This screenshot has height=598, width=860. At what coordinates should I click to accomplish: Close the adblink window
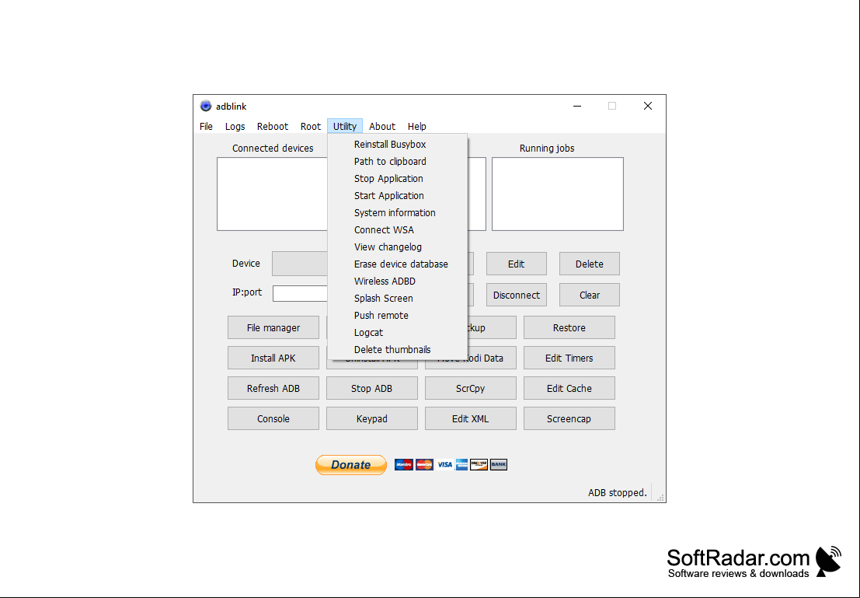648,106
